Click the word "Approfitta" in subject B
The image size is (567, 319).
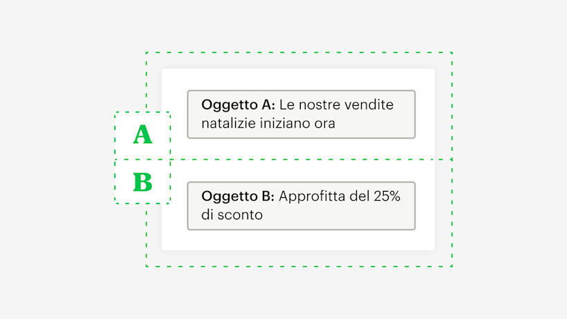tap(311, 197)
